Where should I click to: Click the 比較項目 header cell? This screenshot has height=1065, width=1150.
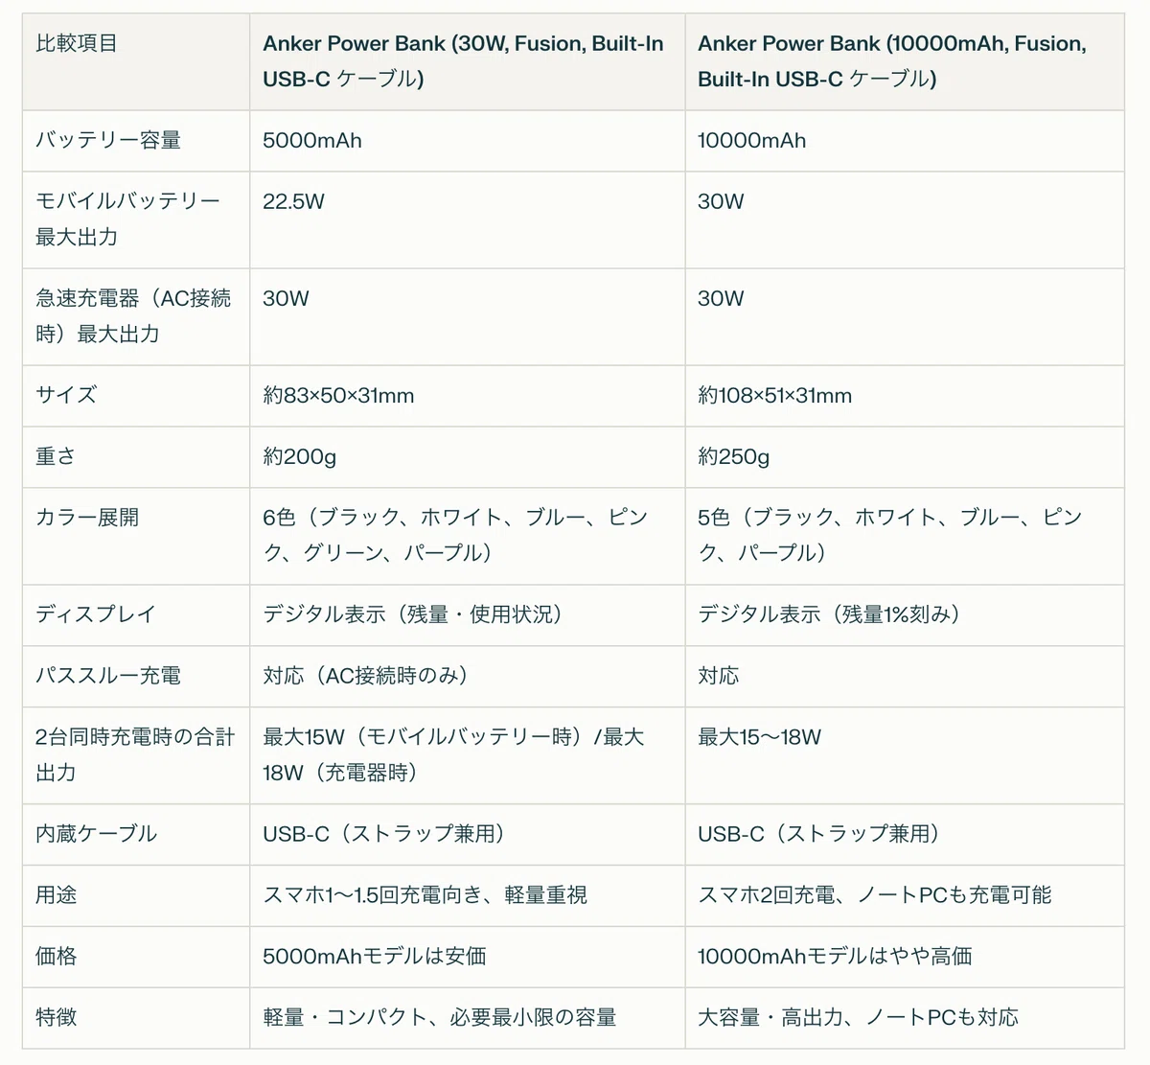(136, 61)
